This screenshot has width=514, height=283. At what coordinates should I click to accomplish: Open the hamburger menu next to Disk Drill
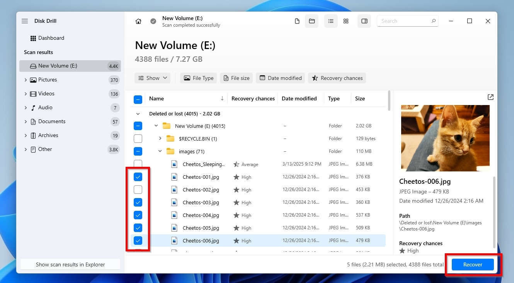point(25,21)
